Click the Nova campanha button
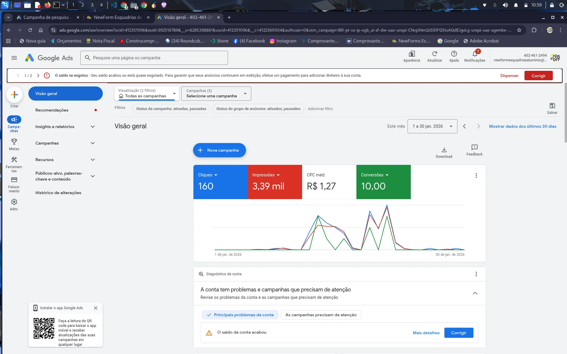The image size is (567, 354). [x=219, y=150]
